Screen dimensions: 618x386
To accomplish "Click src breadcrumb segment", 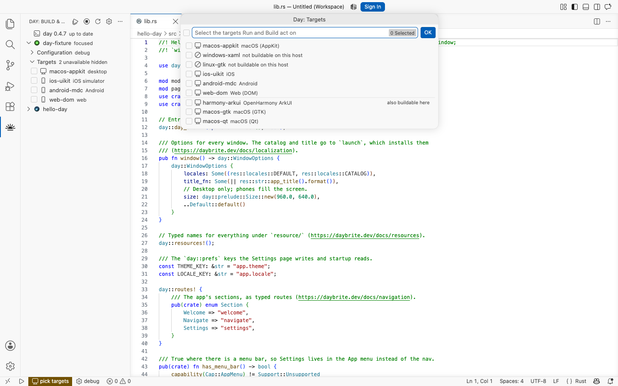I will pyautogui.click(x=172, y=33).
